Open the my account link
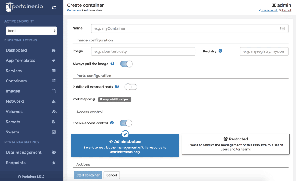Image resolution: width=296 pixels, height=181 pixels. (269, 10)
